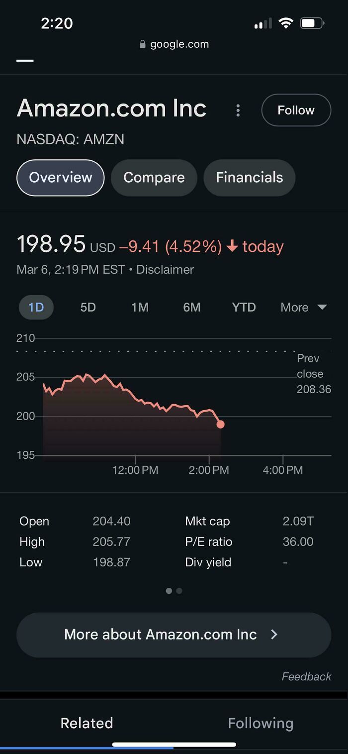Tap the red down arrow next to today
The image size is (348, 754).
(x=232, y=245)
